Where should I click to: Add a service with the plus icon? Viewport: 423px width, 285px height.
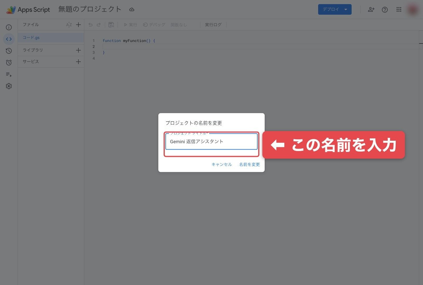tap(78, 62)
